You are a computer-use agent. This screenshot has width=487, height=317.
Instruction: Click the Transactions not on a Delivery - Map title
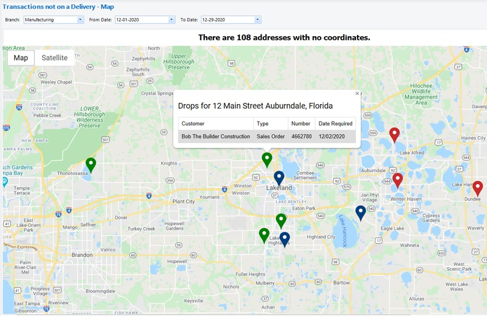click(58, 7)
